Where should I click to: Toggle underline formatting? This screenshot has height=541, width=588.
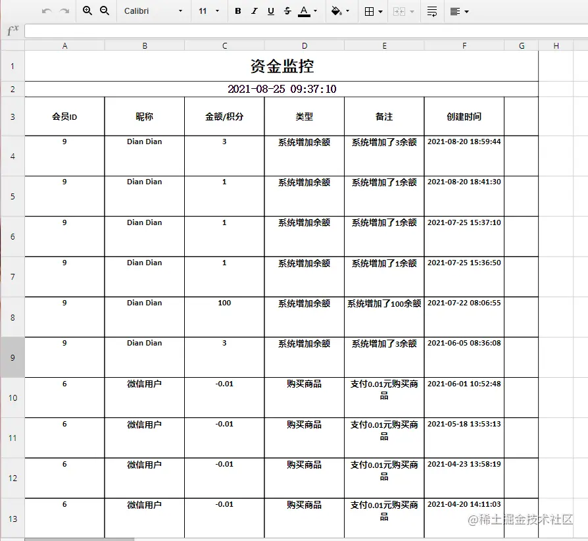click(271, 11)
